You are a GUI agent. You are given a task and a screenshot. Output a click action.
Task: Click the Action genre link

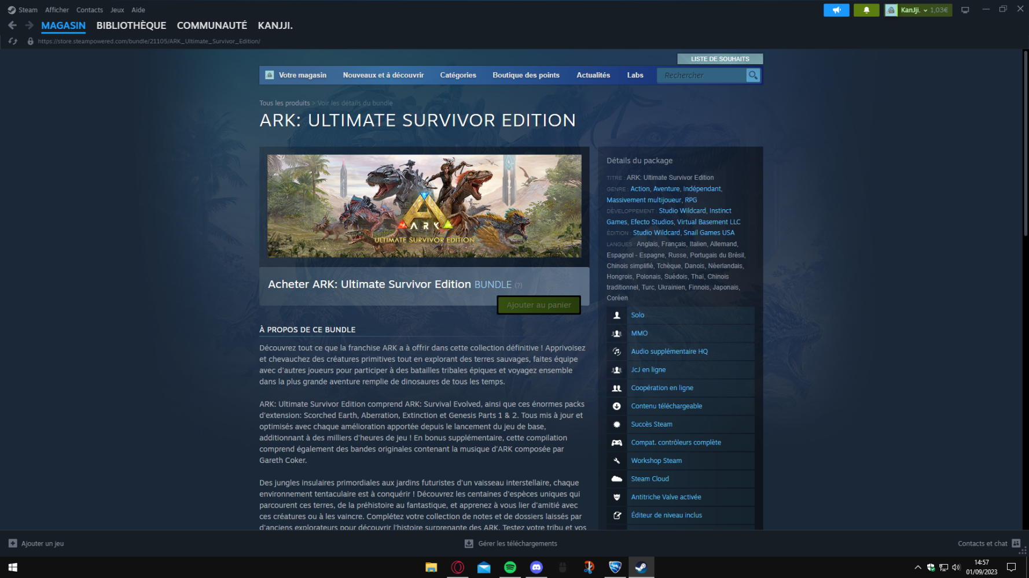point(640,189)
